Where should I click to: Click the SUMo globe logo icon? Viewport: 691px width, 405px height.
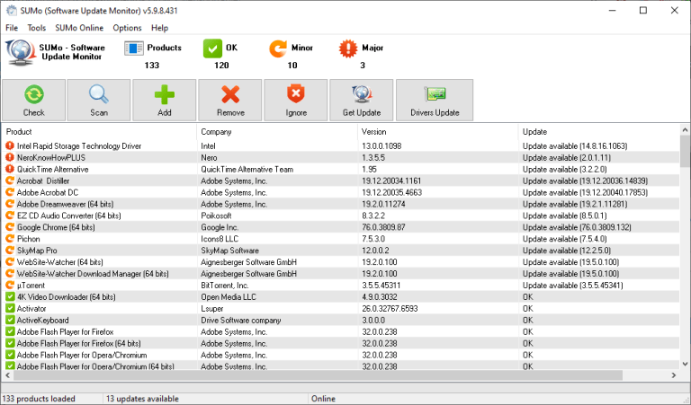(x=21, y=52)
